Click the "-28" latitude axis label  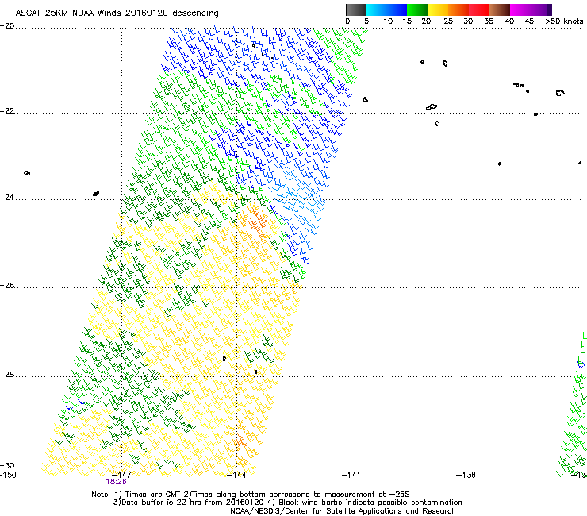coord(7,375)
